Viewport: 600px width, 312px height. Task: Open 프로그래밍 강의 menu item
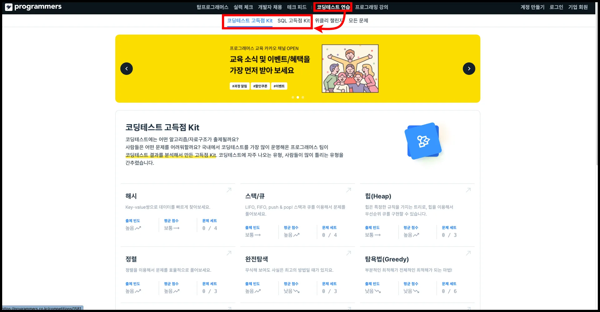(x=372, y=7)
